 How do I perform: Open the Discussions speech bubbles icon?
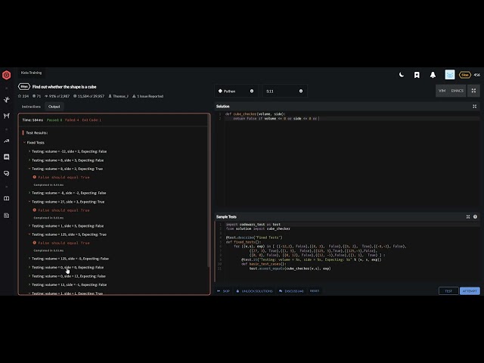click(x=7, y=173)
